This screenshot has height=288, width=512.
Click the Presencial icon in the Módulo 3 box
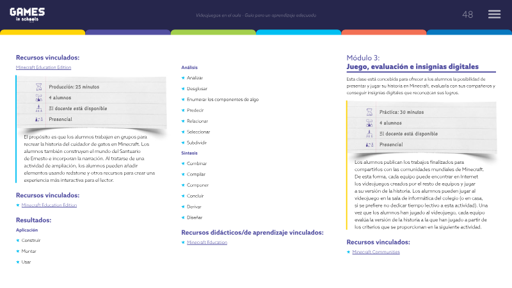[369, 145]
